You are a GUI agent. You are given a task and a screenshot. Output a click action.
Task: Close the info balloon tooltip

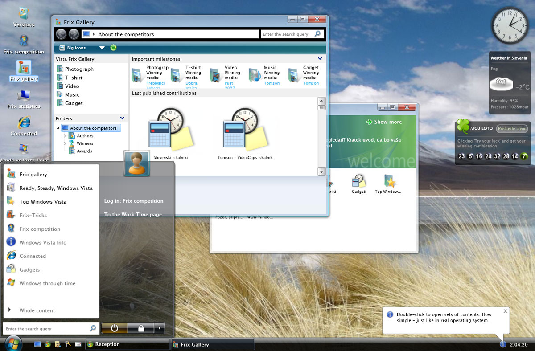tap(505, 311)
